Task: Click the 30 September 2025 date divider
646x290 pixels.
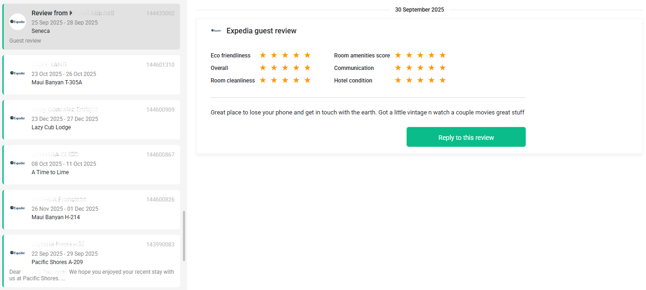Action: (419, 10)
